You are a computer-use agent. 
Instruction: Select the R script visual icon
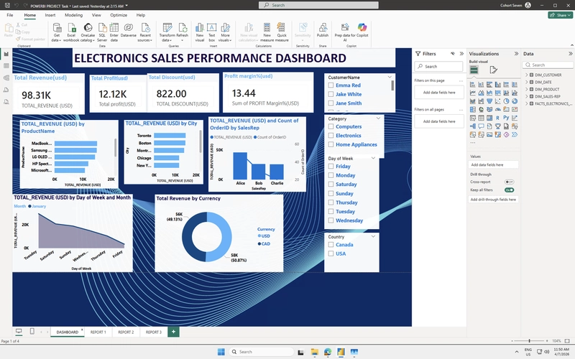[497, 118]
